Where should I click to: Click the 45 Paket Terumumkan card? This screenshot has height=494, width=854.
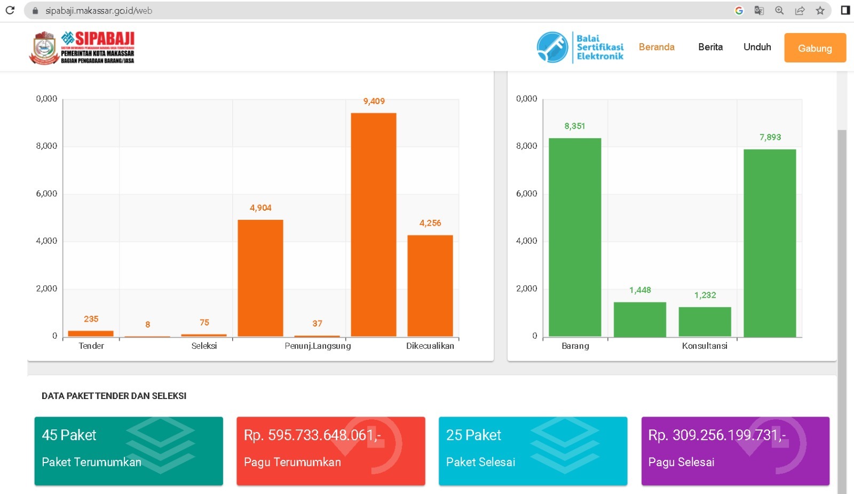tap(129, 451)
